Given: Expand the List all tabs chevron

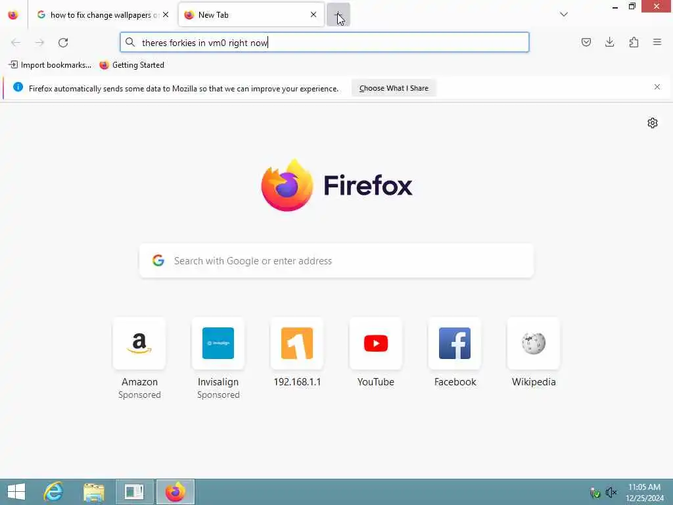Looking at the screenshot, I should (563, 14).
